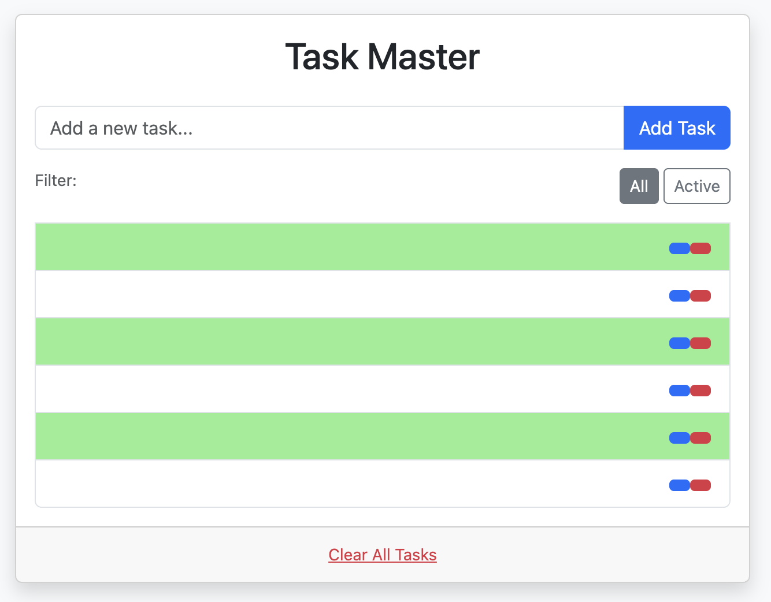Screen dimensions: 771x602
Task: Click the second white task row
Action: (x=347, y=389)
